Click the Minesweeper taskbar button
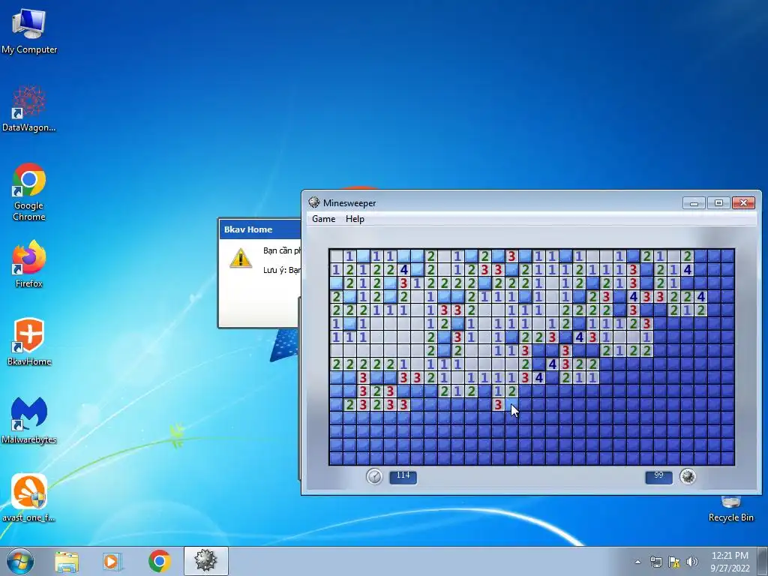 (x=205, y=561)
